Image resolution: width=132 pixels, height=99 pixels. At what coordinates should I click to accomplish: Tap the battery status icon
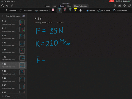130,1
